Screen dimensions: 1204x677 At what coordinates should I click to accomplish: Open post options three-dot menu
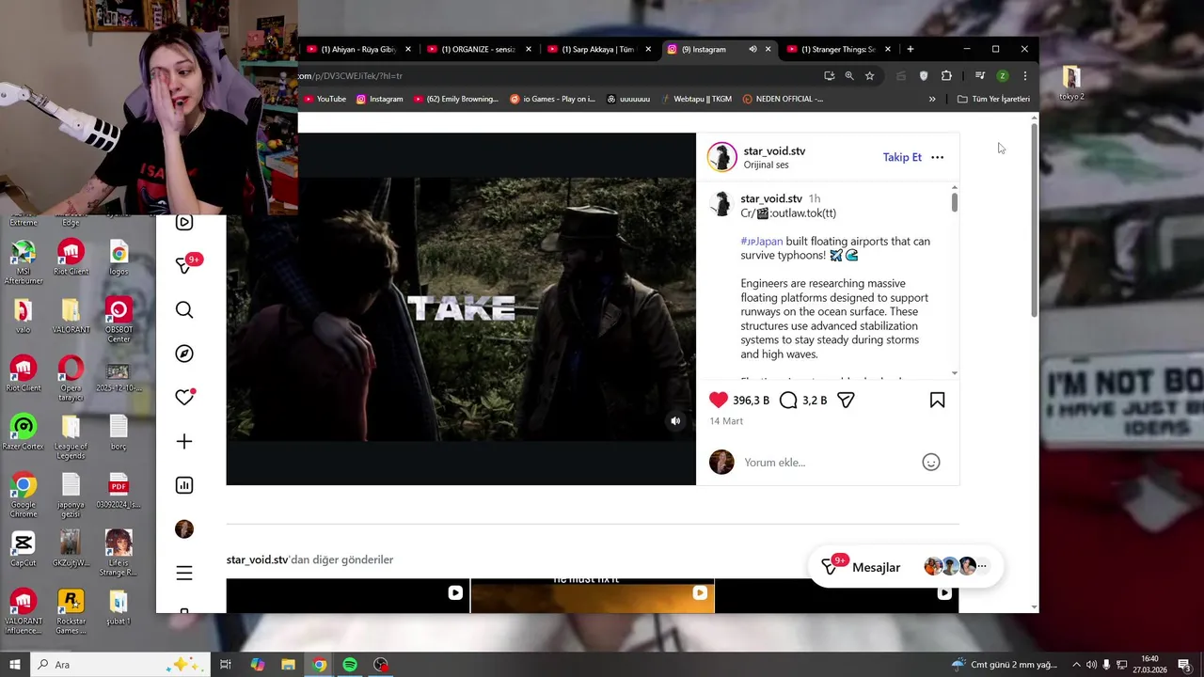pyautogui.click(x=937, y=157)
